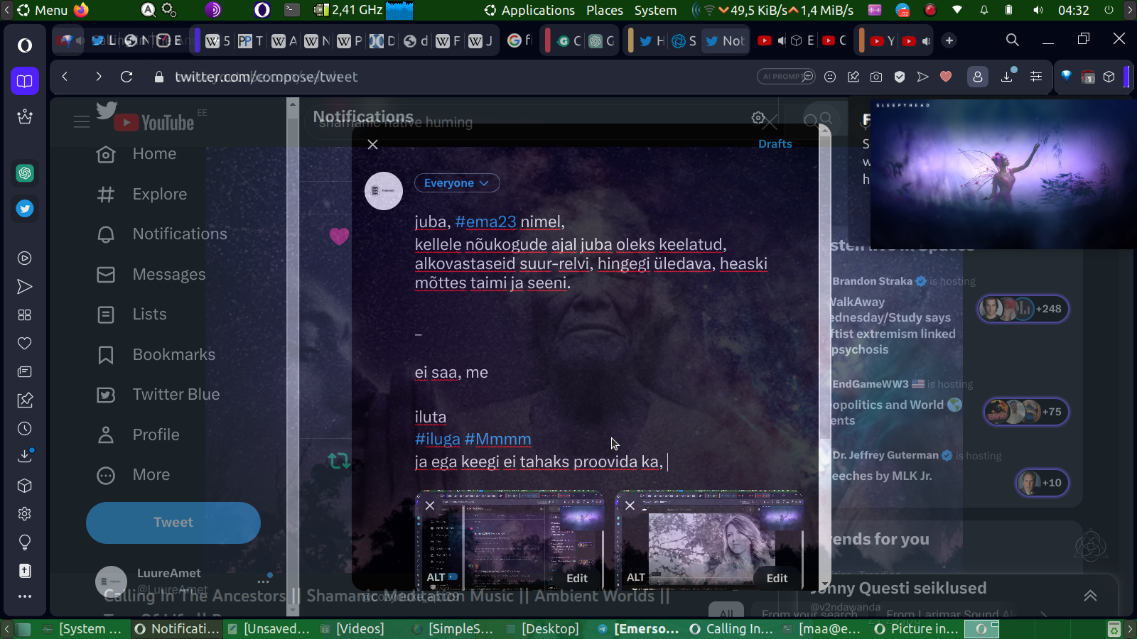Open Bookmarks in Twitter navigation
Viewport: 1137px width, 639px height.
(156, 354)
